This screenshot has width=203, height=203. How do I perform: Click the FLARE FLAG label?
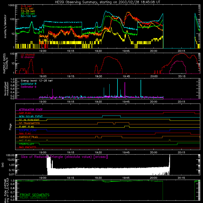[26, 127]
